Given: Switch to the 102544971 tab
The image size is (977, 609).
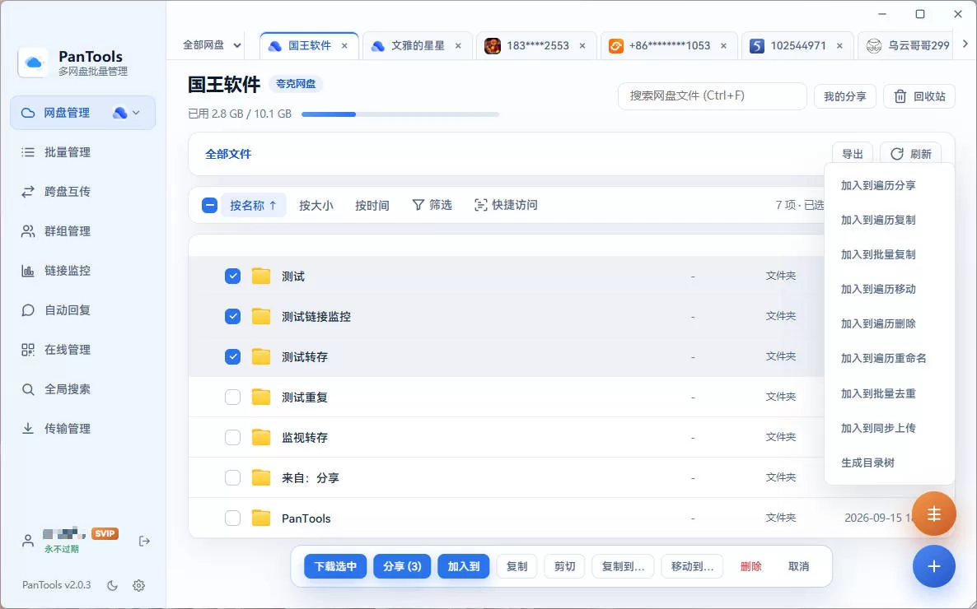Looking at the screenshot, I should [797, 45].
